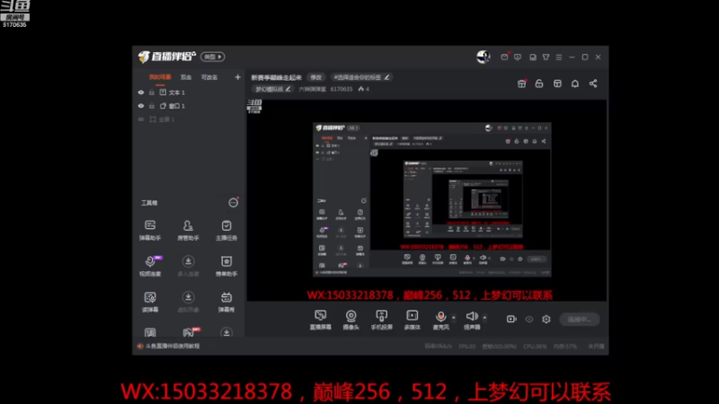Click the gift box icon with red dot
This screenshot has height=404, width=719.
[522, 83]
